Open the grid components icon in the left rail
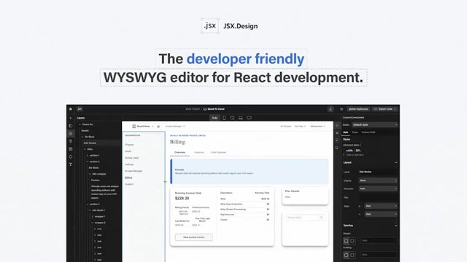The height and width of the screenshot is (262, 467). tap(71, 148)
